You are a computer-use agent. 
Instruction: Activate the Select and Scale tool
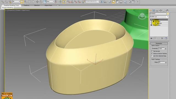pos(45,2)
